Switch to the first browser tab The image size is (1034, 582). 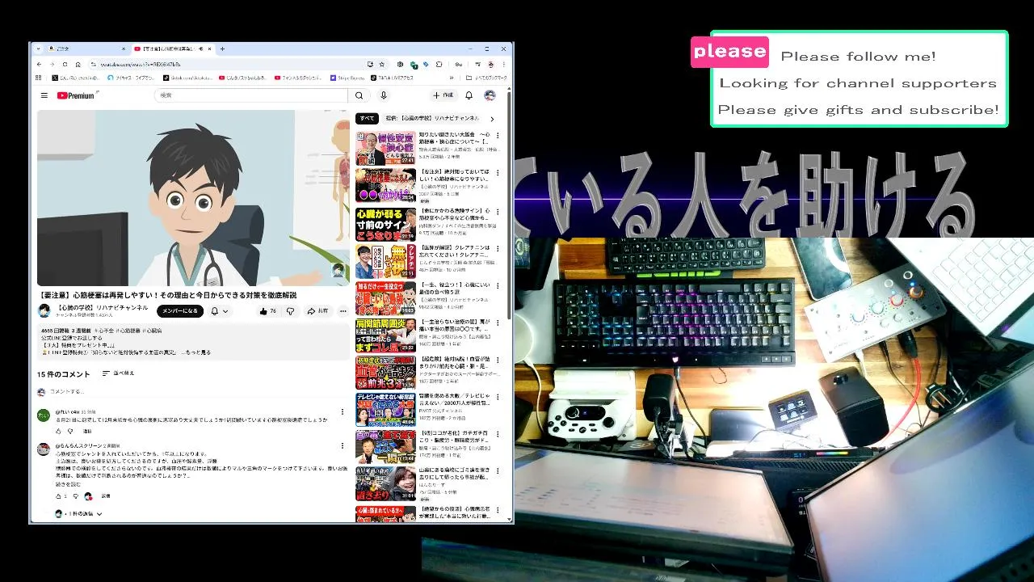[86, 48]
